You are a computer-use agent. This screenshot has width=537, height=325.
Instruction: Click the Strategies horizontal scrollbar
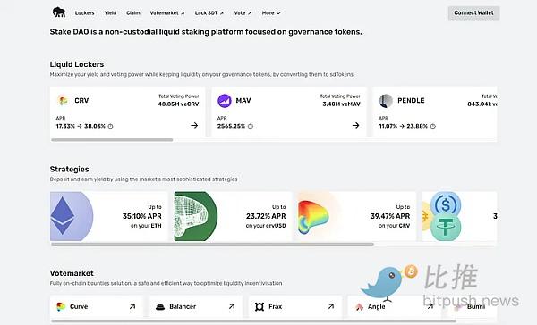coord(212,244)
